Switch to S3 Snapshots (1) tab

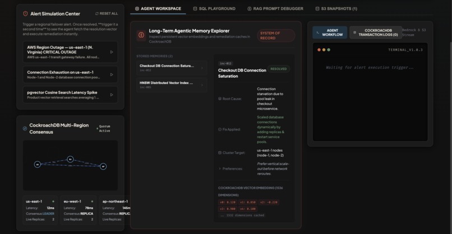tap(336, 8)
